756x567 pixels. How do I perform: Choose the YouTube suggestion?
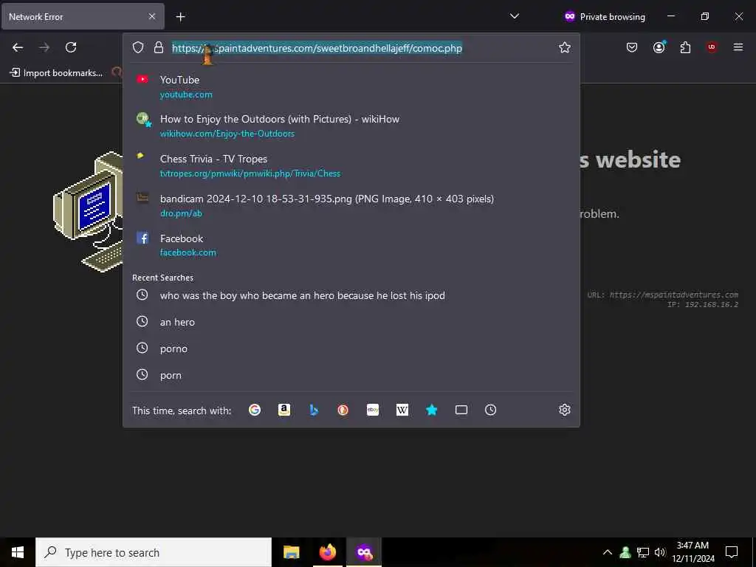pyautogui.click(x=351, y=87)
